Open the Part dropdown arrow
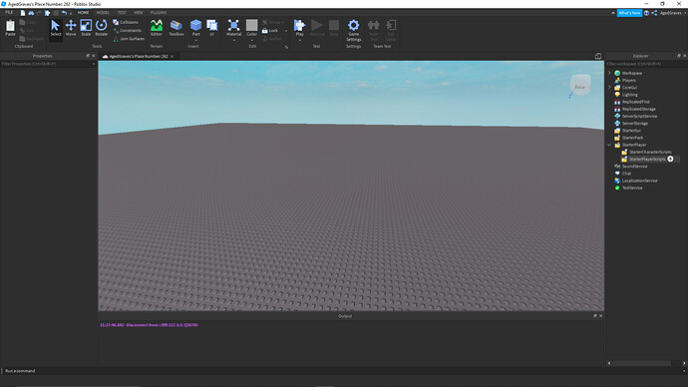This screenshot has width=688, height=387. (x=195, y=40)
